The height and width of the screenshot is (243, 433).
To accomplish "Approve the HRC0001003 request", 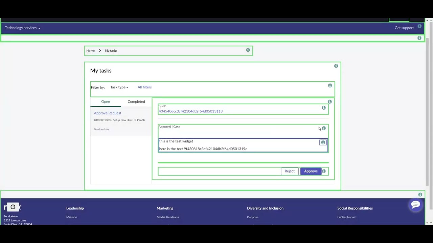I will (x=311, y=171).
